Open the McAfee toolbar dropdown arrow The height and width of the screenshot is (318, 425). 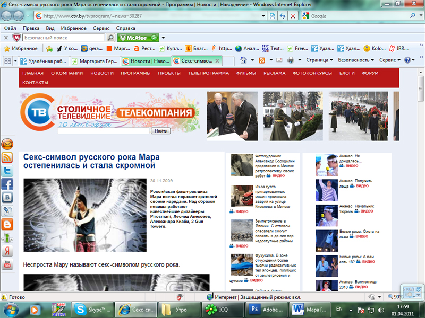click(164, 38)
